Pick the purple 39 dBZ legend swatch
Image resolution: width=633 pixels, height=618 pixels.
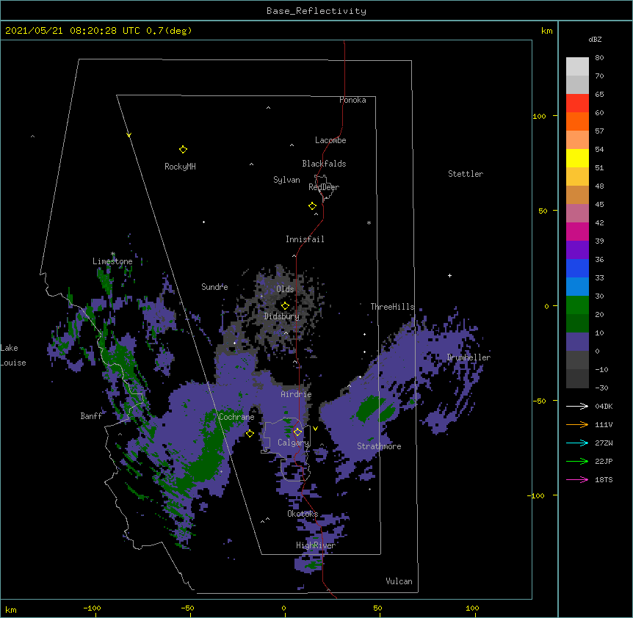(577, 250)
